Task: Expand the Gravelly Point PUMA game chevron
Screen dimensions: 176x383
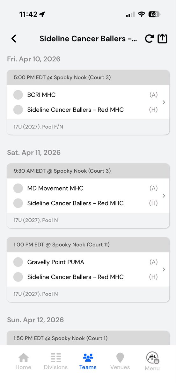Action: 164,270
